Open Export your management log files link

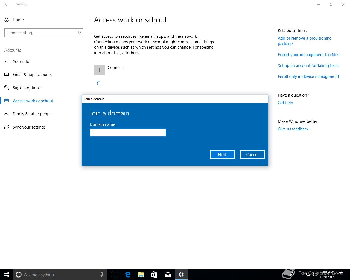coord(308,55)
